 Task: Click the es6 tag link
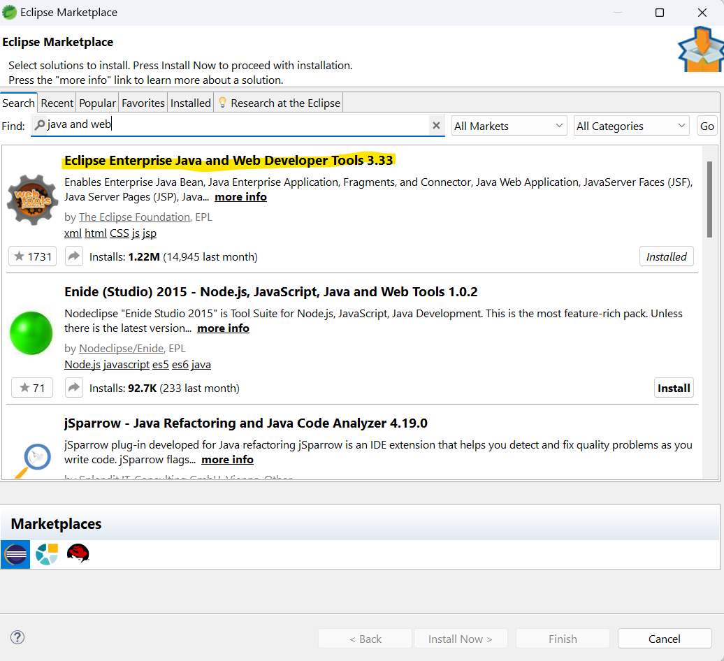[180, 365]
